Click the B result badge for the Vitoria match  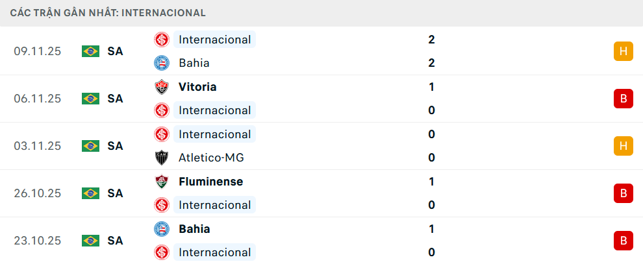pyautogui.click(x=623, y=99)
